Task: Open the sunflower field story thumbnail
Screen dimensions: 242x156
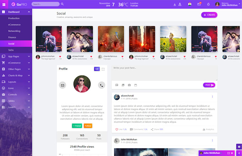Action: (x=173, y=39)
